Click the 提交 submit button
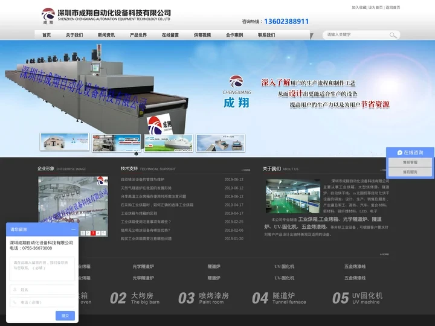The height and width of the screenshot is (326, 435). [65, 316]
